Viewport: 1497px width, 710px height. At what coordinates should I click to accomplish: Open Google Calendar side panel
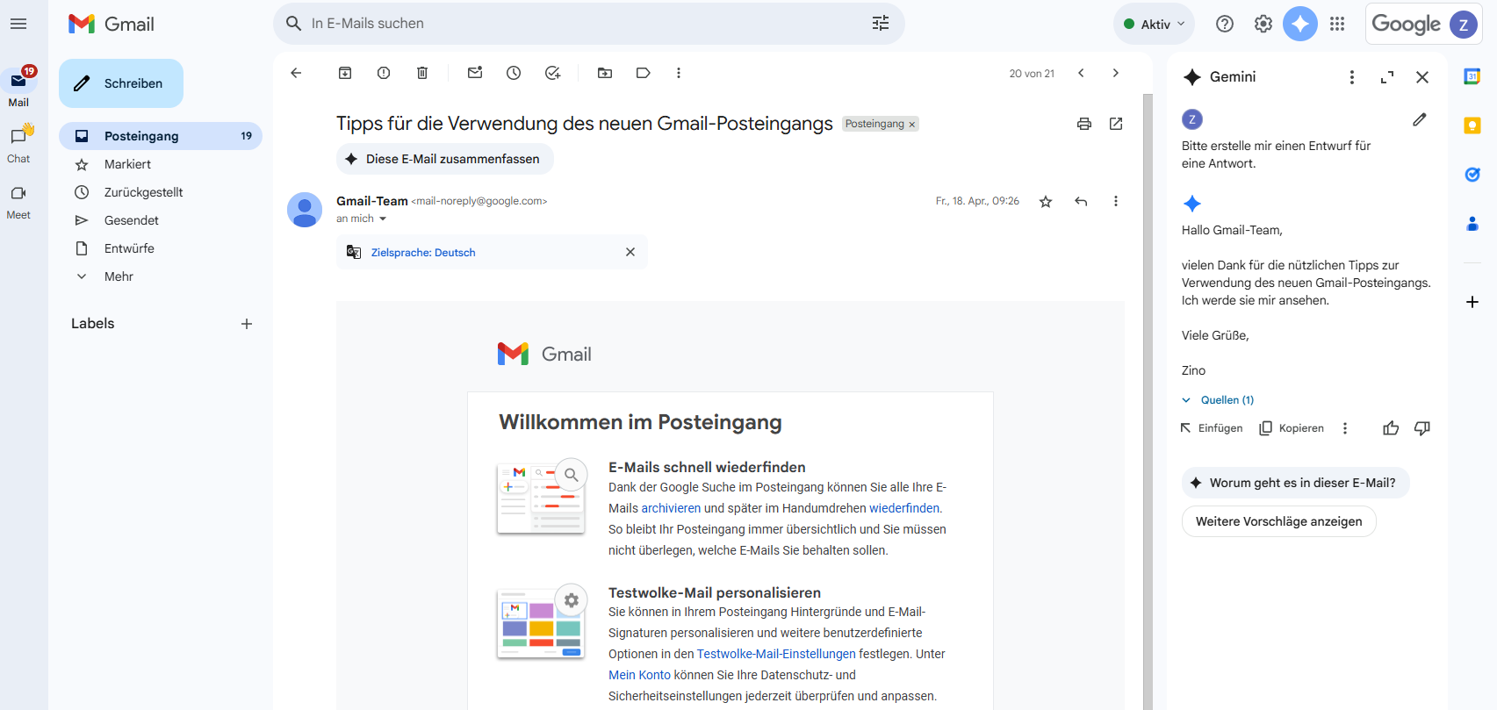1472,76
